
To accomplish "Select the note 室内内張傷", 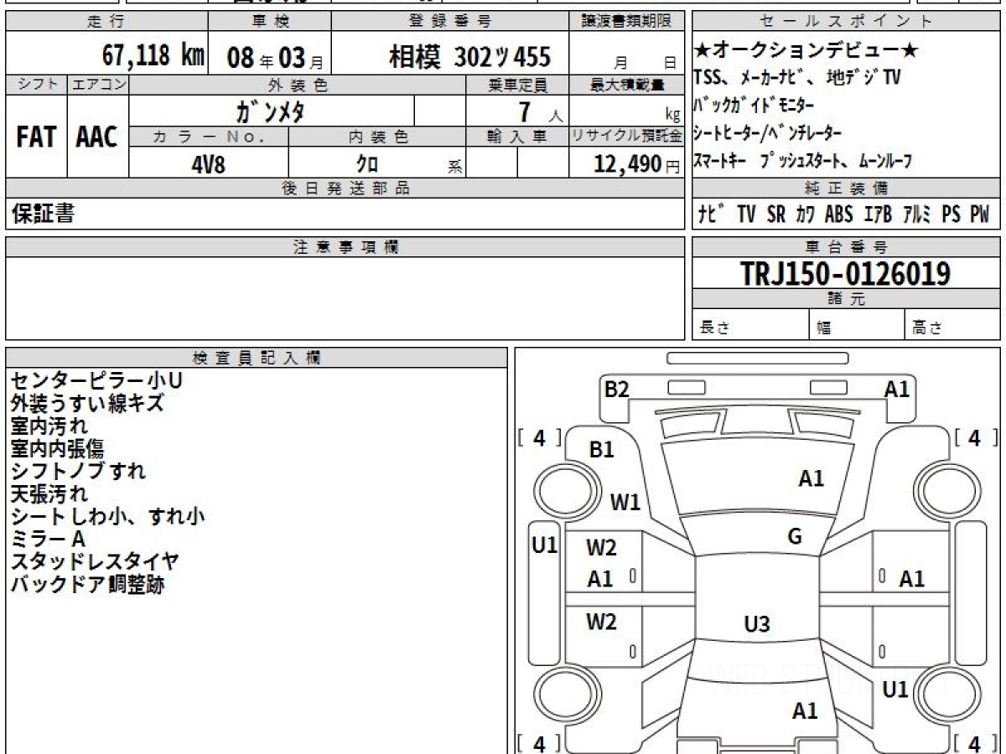I will click(58, 449).
